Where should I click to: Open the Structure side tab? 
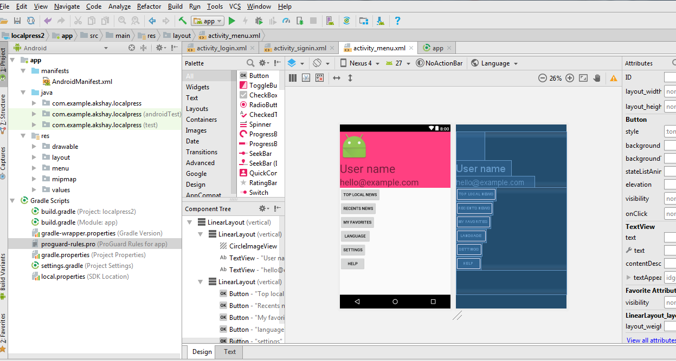[3, 114]
